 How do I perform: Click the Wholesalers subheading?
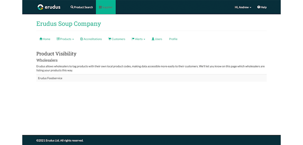(x=47, y=60)
